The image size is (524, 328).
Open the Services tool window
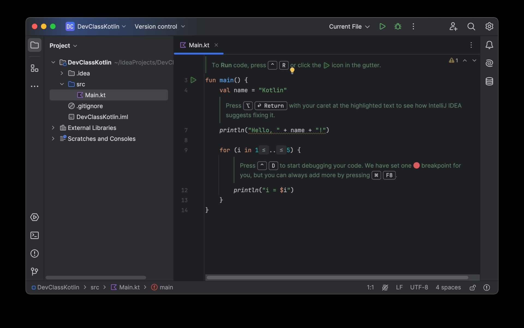point(34,217)
